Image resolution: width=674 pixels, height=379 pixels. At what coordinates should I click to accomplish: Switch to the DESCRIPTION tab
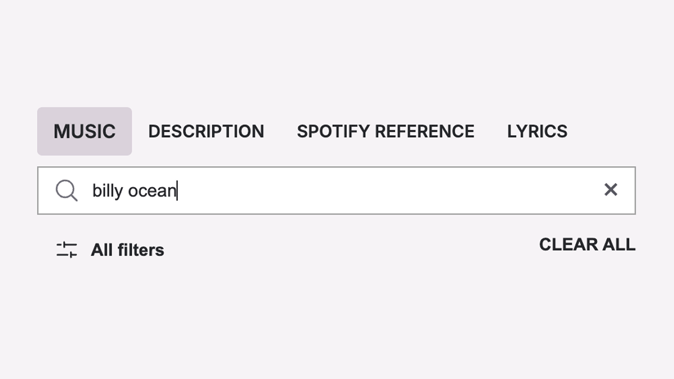[206, 131]
